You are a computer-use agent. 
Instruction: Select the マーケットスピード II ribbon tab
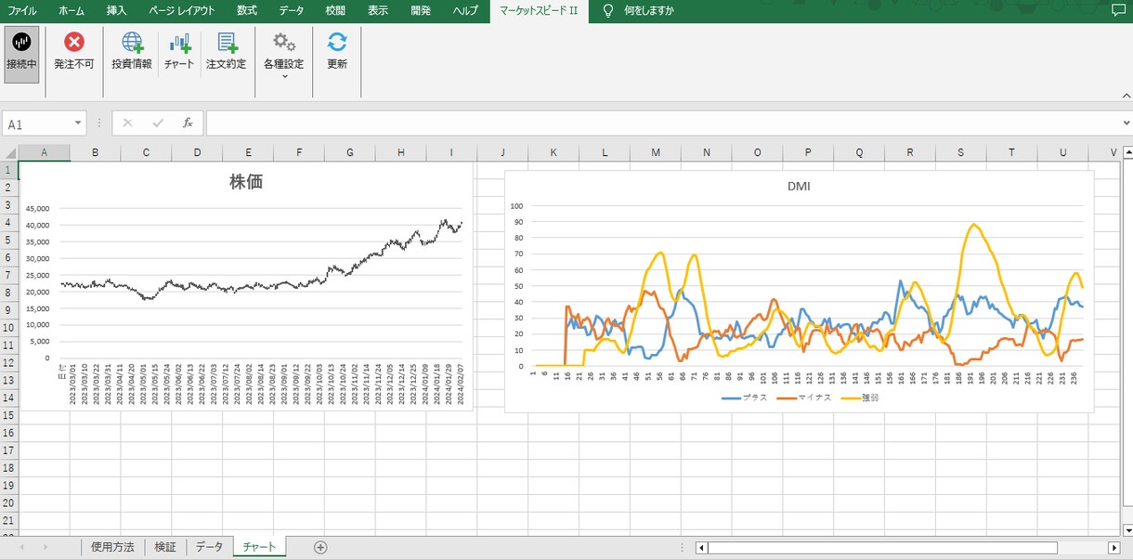pyautogui.click(x=539, y=11)
